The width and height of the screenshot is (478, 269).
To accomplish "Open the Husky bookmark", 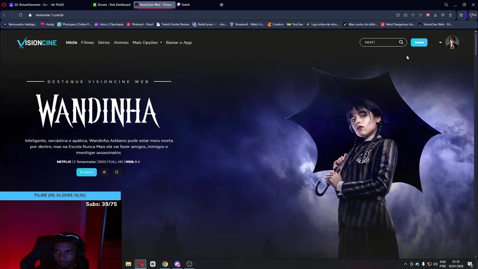I will coord(47,24).
